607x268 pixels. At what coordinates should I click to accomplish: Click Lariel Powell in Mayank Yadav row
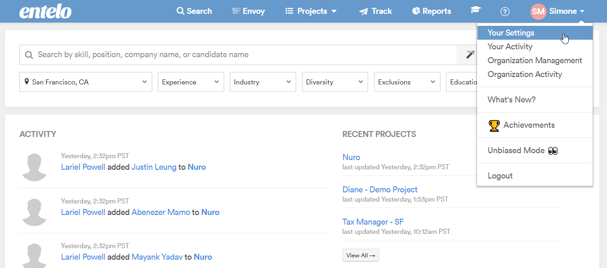[x=83, y=257]
